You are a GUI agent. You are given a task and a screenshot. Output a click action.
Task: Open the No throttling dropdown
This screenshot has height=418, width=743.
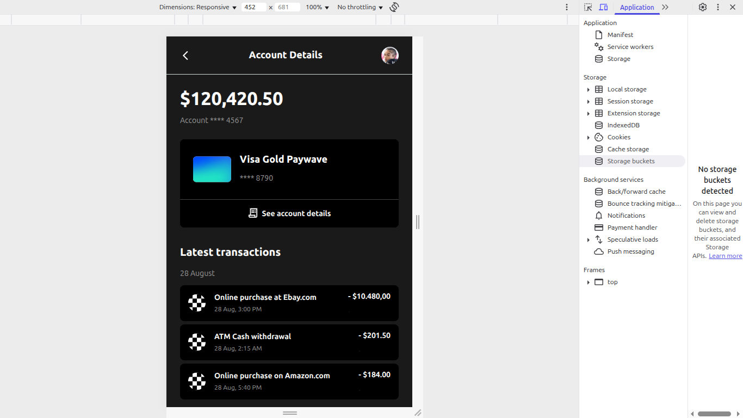360,7
